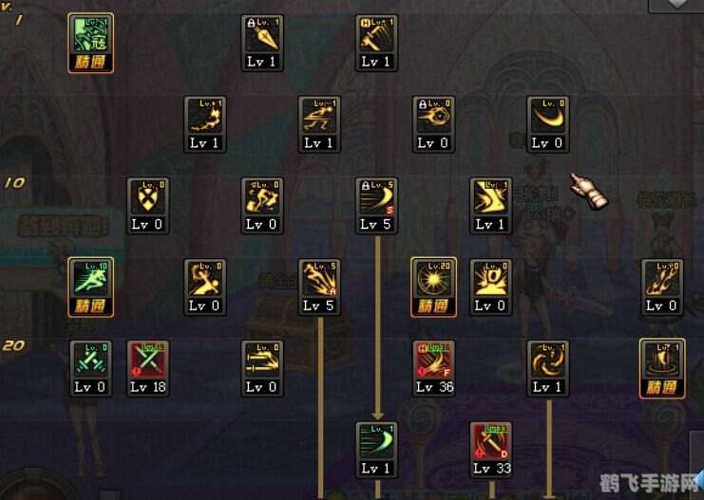Select the green running figure mastered skill
704x500 pixels.
click(x=90, y=287)
